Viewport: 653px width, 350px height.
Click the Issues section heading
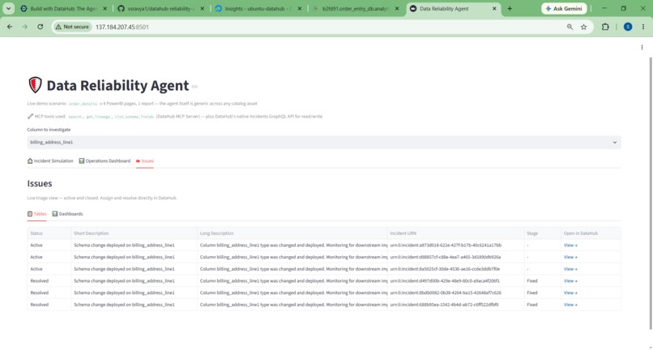point(40,183)
